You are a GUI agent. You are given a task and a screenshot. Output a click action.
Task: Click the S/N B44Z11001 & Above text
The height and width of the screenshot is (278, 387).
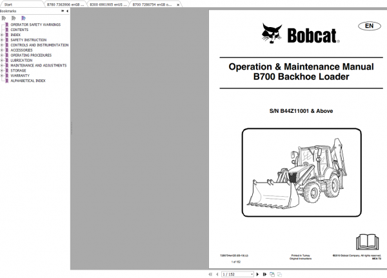click(301, 111)
